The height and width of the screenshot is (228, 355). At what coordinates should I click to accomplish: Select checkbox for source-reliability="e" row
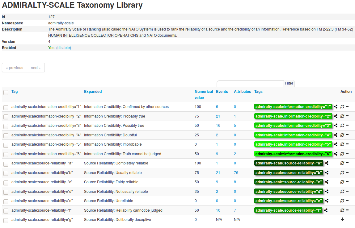point(6,201)
